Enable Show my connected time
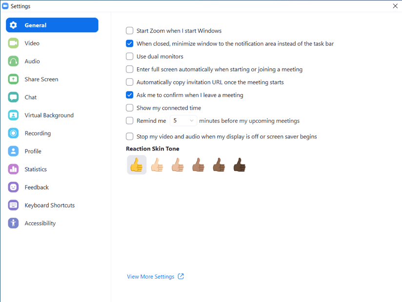This screenshot has height=302, width=402. (x=129, y=108)
